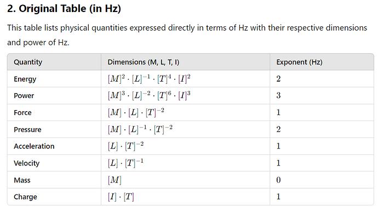Click the 'Original Table (in Hz)' heading
This screenshot has height=207, width=378.
click(64, 9)
